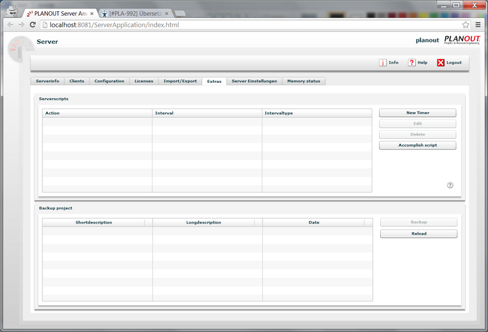Click the New Timer button
Screen dimensions: 488x332
417,113
